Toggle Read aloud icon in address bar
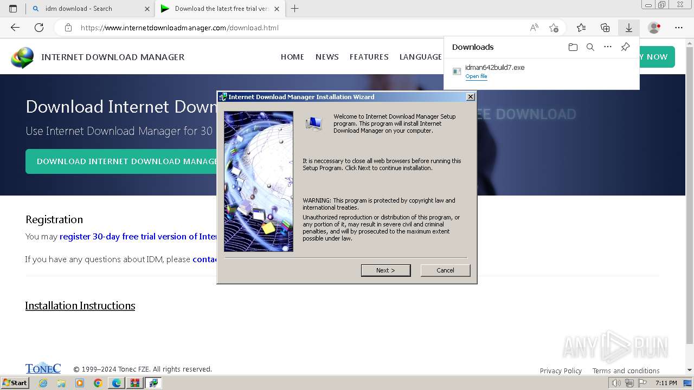Image resolution: width=694 pixels, height=390 pixels. [x=534, y=28]
